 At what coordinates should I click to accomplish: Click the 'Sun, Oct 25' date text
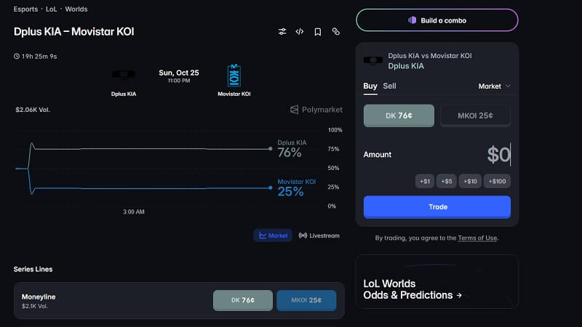178,73
